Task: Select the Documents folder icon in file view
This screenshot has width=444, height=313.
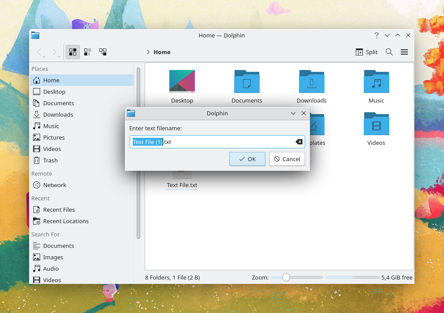Action: tap(246, 81)
